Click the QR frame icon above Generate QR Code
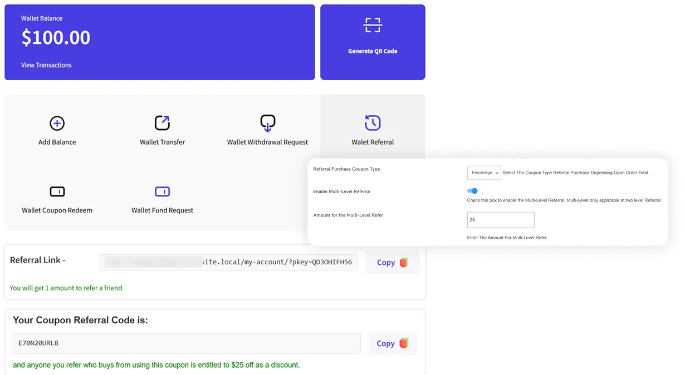Viewport: 685px width, 375px height. pyautogui.click(x=373, y=24)
